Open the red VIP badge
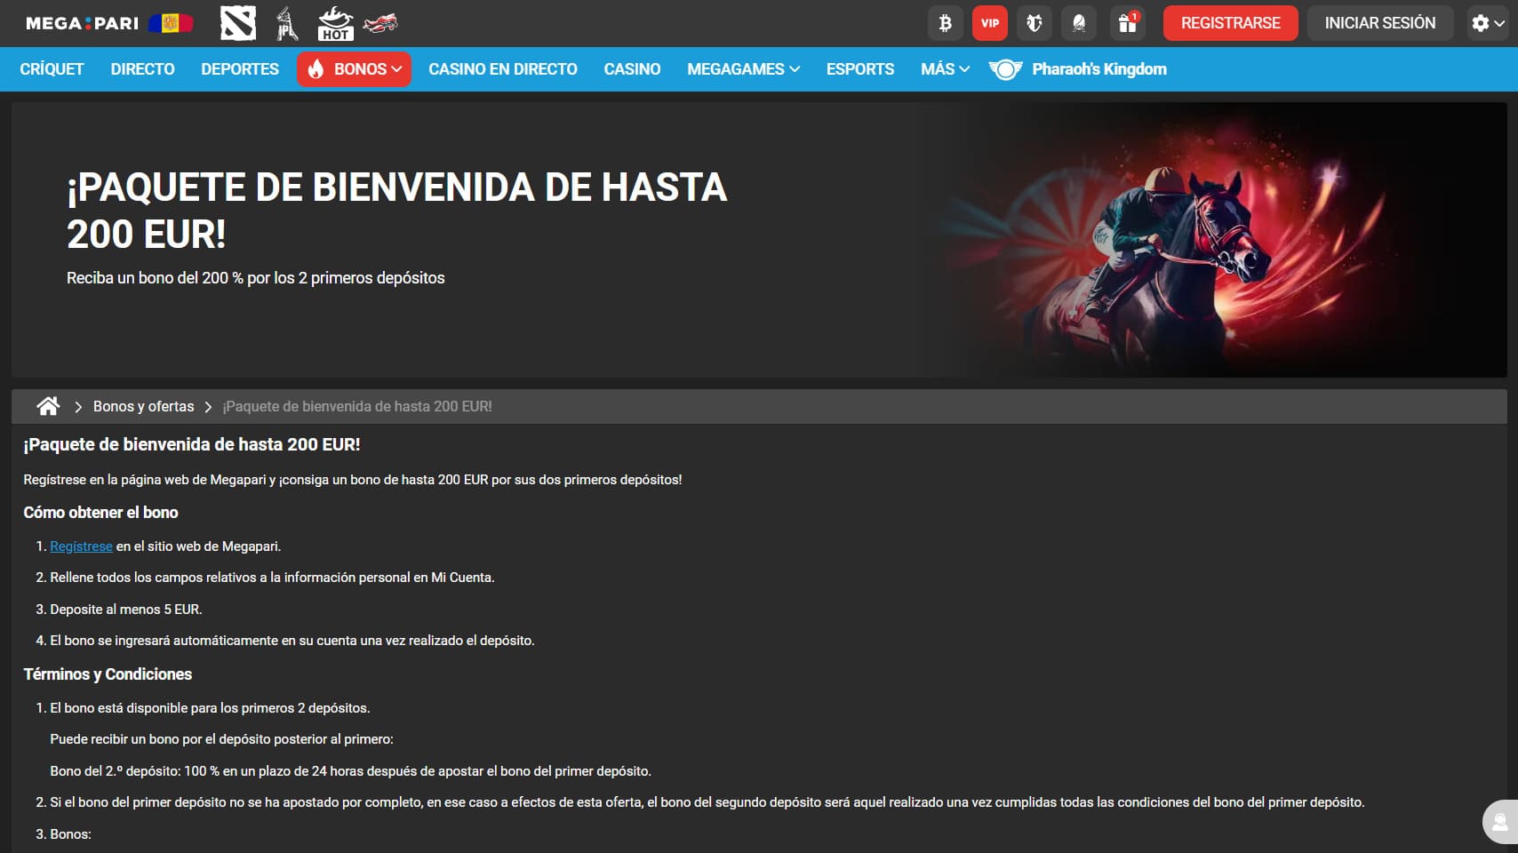This screenshot has width=1518, height=853. pos(989,23)
